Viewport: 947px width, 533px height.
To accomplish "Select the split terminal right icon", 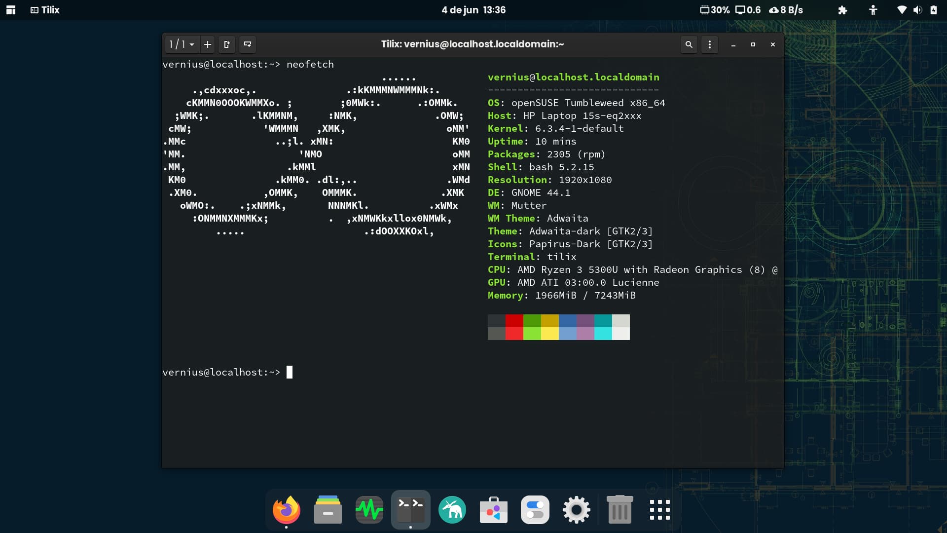I will click(x=226, y=44).
